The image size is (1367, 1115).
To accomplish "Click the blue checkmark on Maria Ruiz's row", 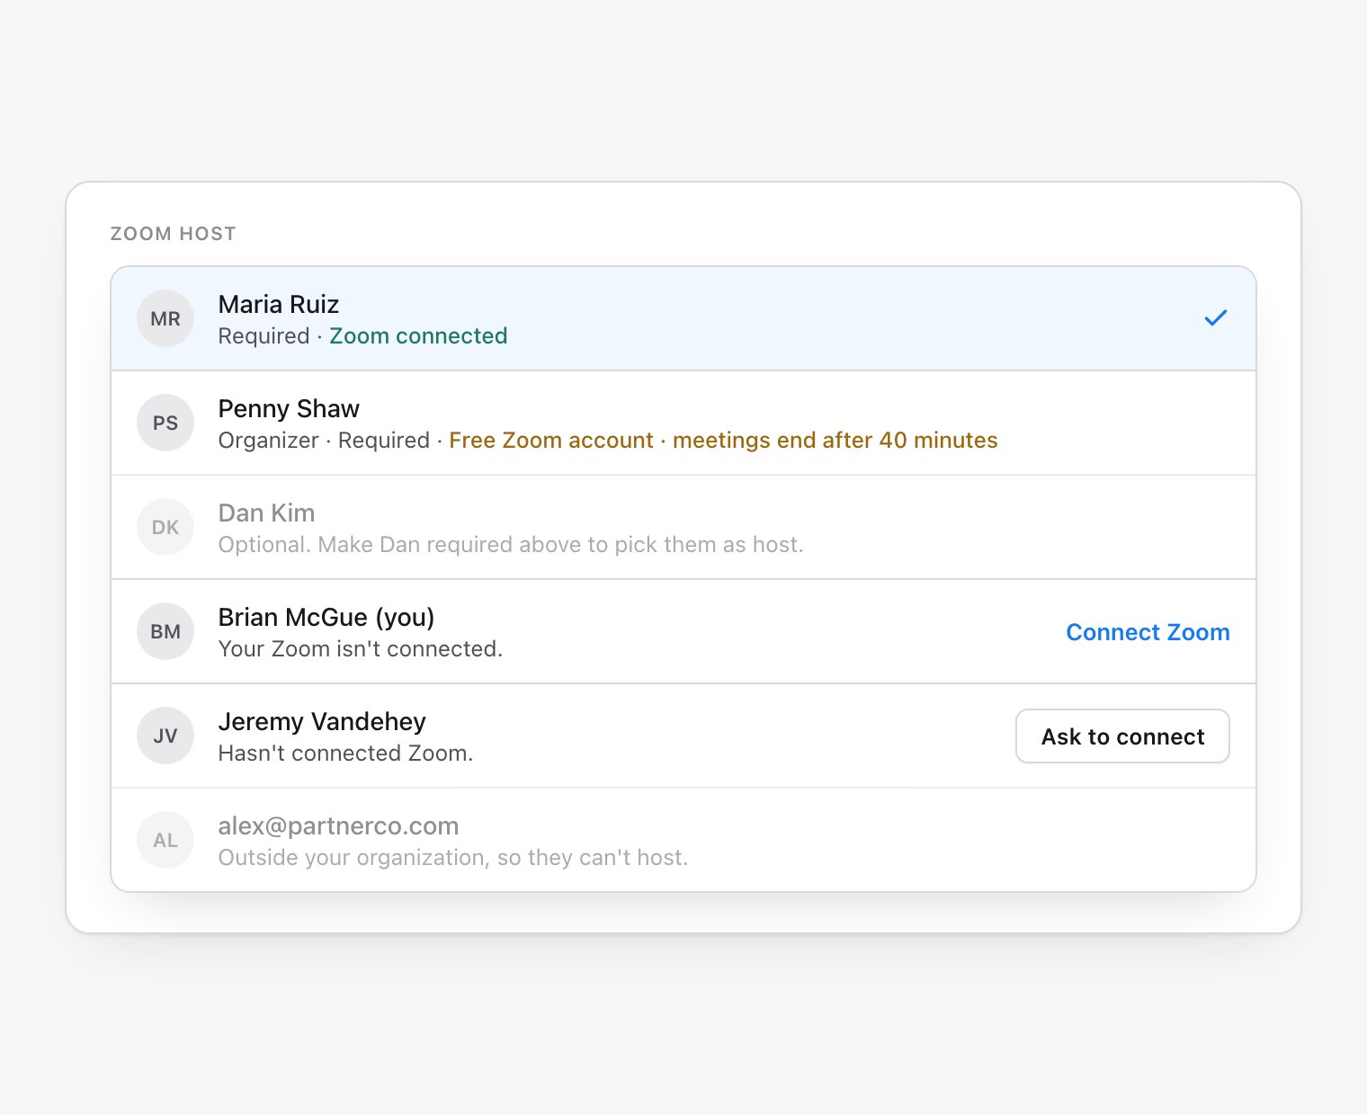I will point(1216,318).
